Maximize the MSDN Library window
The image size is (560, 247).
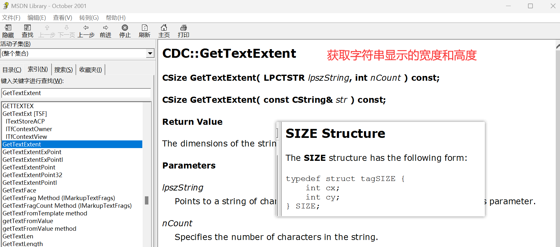click(530, 6)
